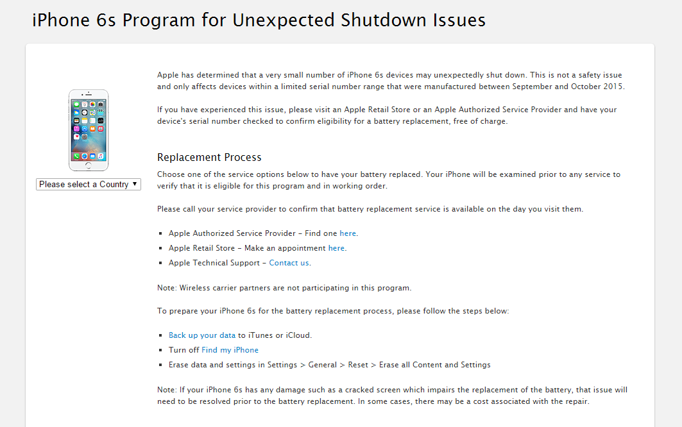The width and height of the screenshot is (682, 427).
Task: Click the Replacement Process heading
Action: [x=209, y=158]
